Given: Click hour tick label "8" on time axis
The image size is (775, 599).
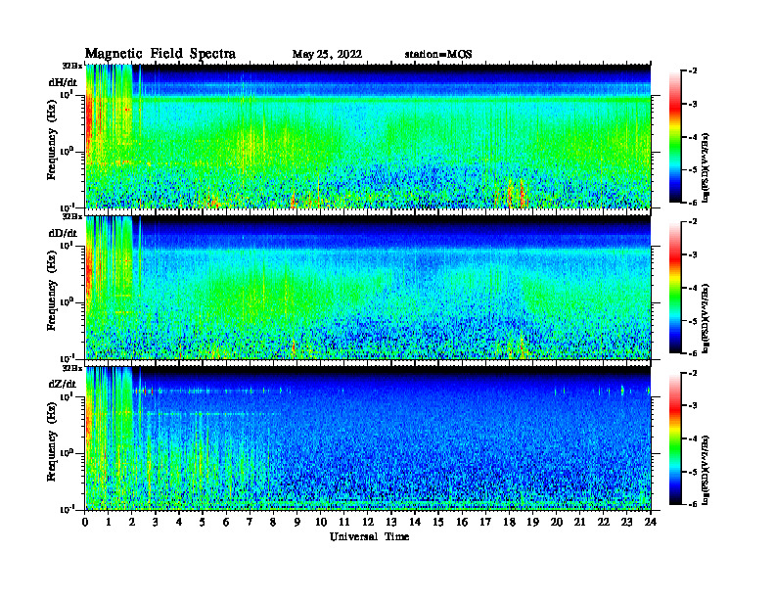Looking at the screenshot, I should [x=273, y=522].
